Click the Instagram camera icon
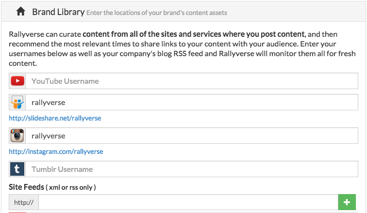 [x=17, y=136]
